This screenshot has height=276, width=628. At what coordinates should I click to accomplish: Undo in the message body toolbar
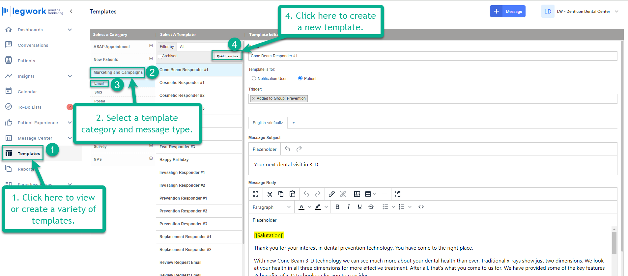(x=306, y=194)
